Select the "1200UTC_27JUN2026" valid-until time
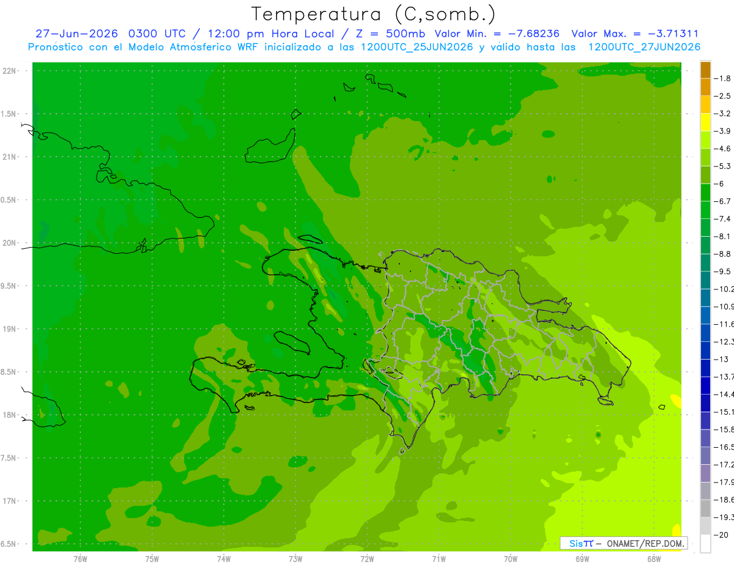The width and height of the screenshot is (734, 567). (645, 47)
